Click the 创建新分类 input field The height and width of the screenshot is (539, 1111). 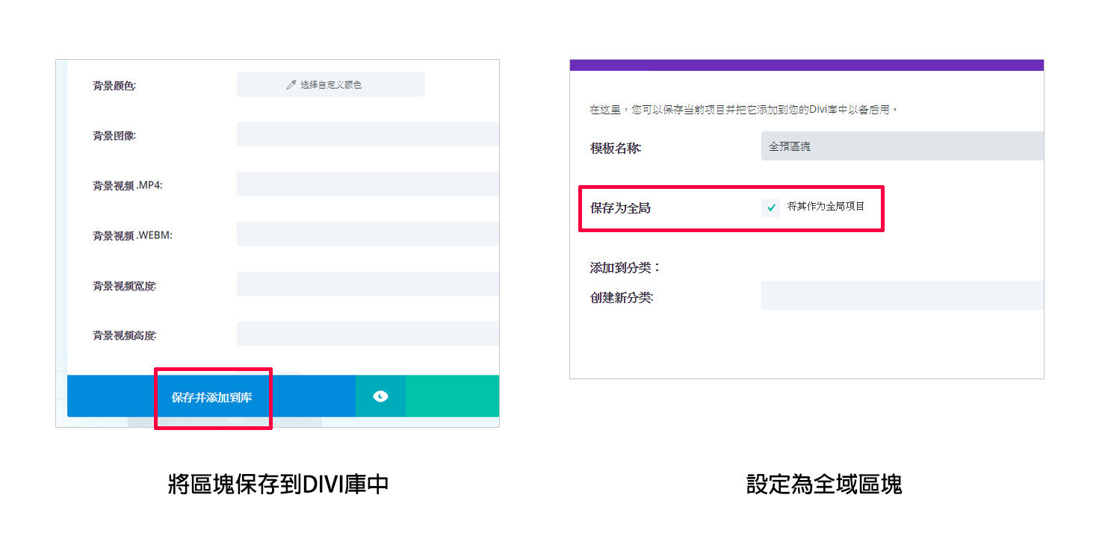(x=902, y=296)
